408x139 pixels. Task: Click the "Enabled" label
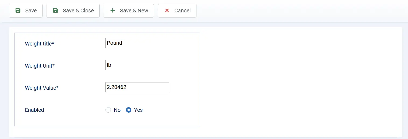tap(34, 110)
